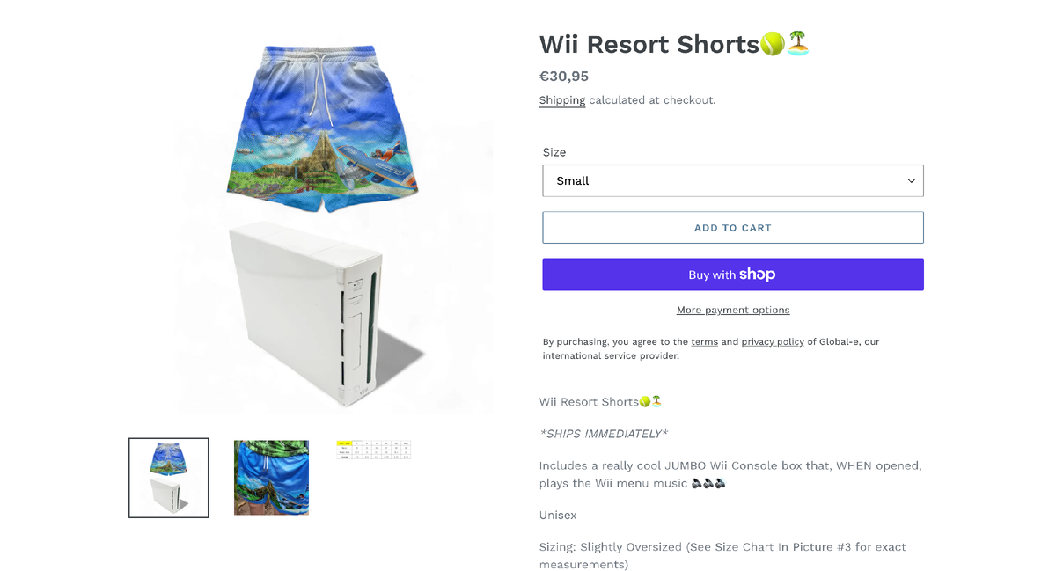Image resolution: width=1056 pixels, height=571 pixels.
Task: Click the palm island emoji in the title
Action: click(x=798, y=44)
